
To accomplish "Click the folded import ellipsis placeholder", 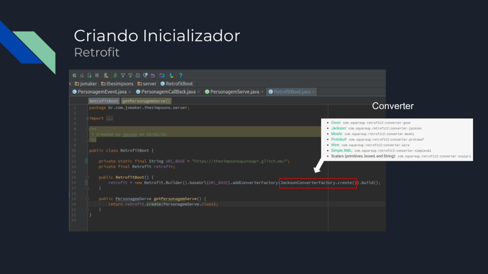I will click(109, 118).
